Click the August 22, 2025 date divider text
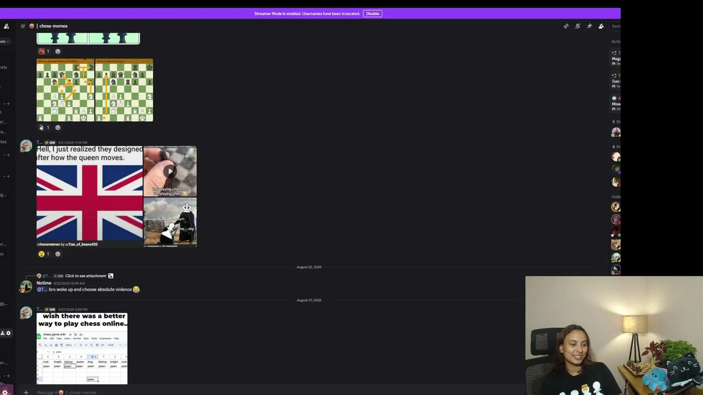The image size is (703, 395). pyautogui.click(x=309, y=267)
